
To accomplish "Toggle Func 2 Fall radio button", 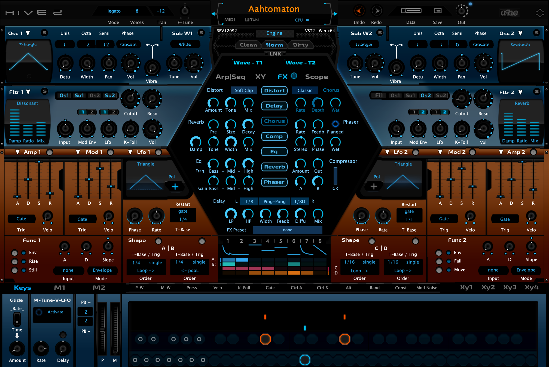I will pos(449,261).
